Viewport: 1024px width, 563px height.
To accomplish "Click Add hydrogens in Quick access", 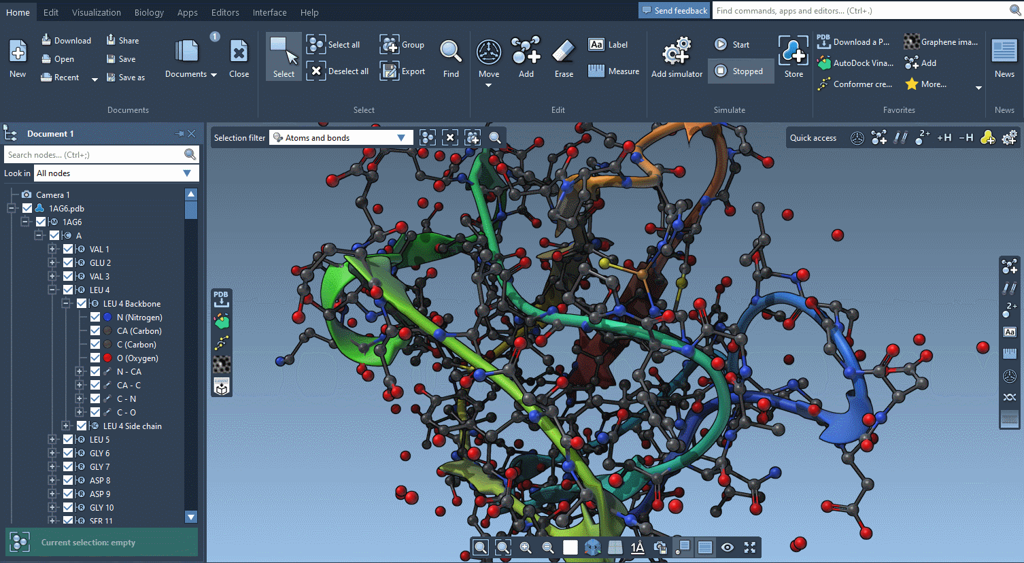I will tap(944, 138).
